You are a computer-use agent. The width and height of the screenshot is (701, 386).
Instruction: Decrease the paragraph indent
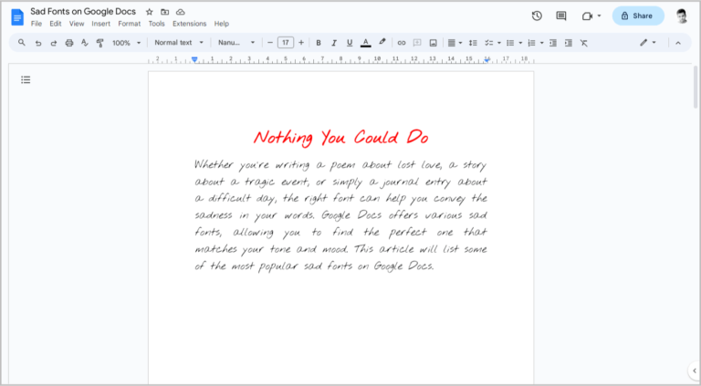coord(553,43)
